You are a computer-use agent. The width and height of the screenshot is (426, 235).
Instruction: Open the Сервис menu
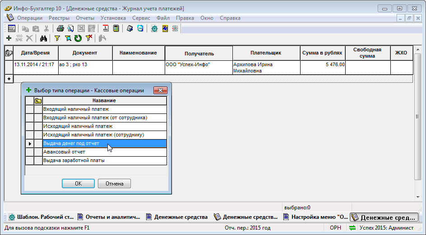pyautogui.click(x=141, y=18)
